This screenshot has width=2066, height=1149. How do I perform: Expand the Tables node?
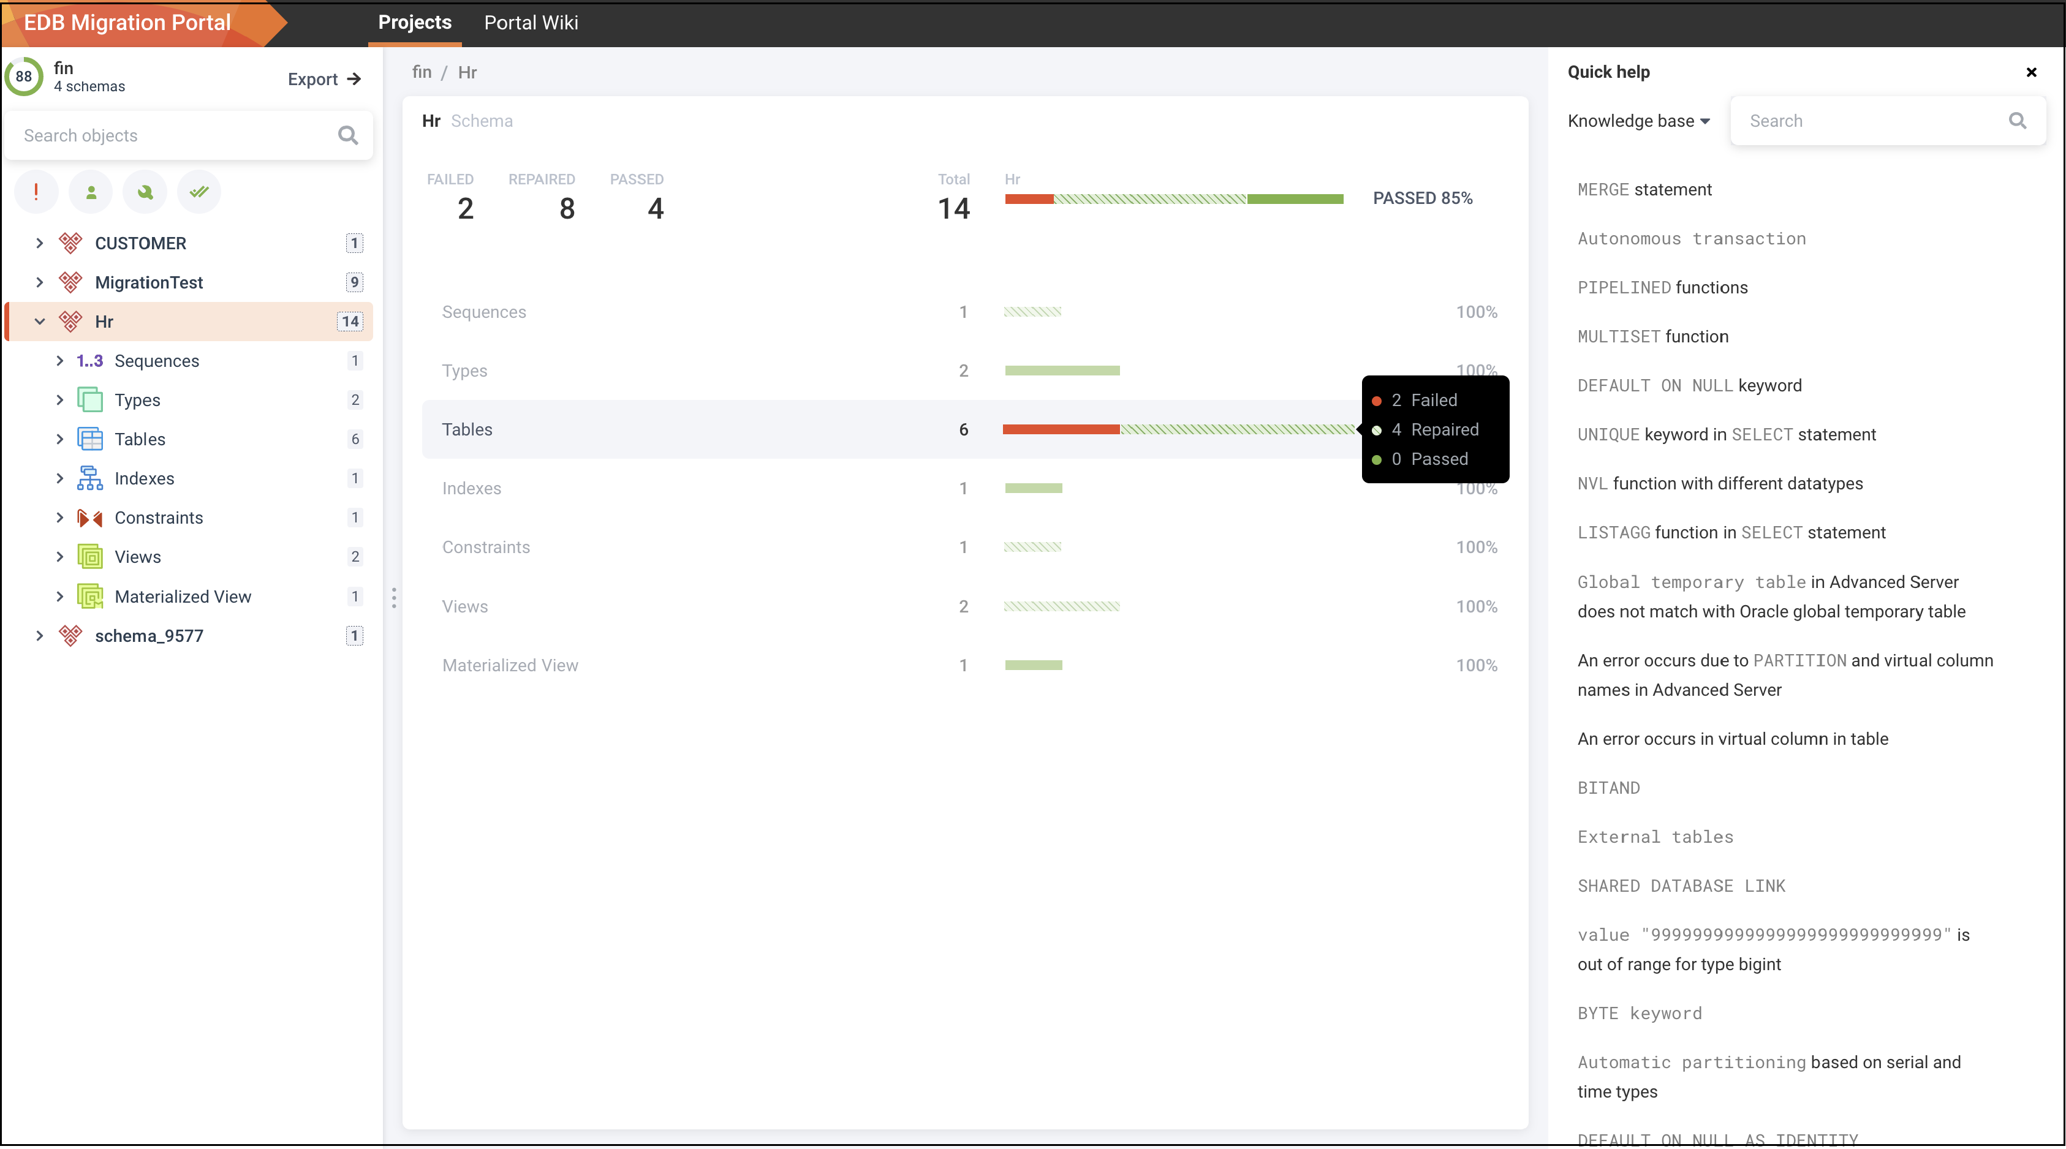coord(59,439)
